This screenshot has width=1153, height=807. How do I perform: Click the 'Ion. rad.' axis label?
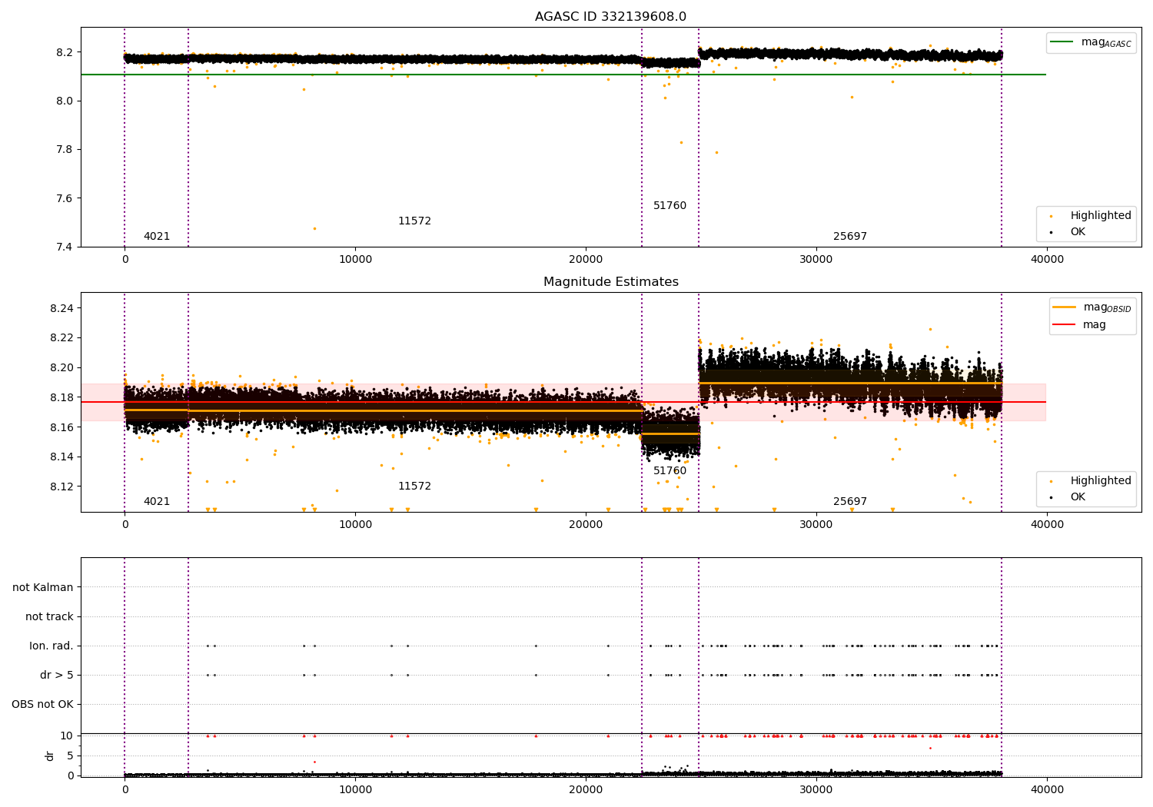[52, 646]
